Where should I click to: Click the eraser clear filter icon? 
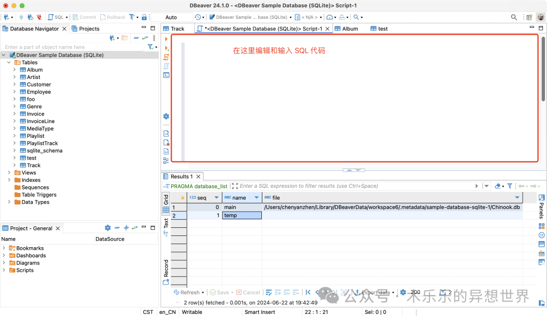tap(498, 186)
